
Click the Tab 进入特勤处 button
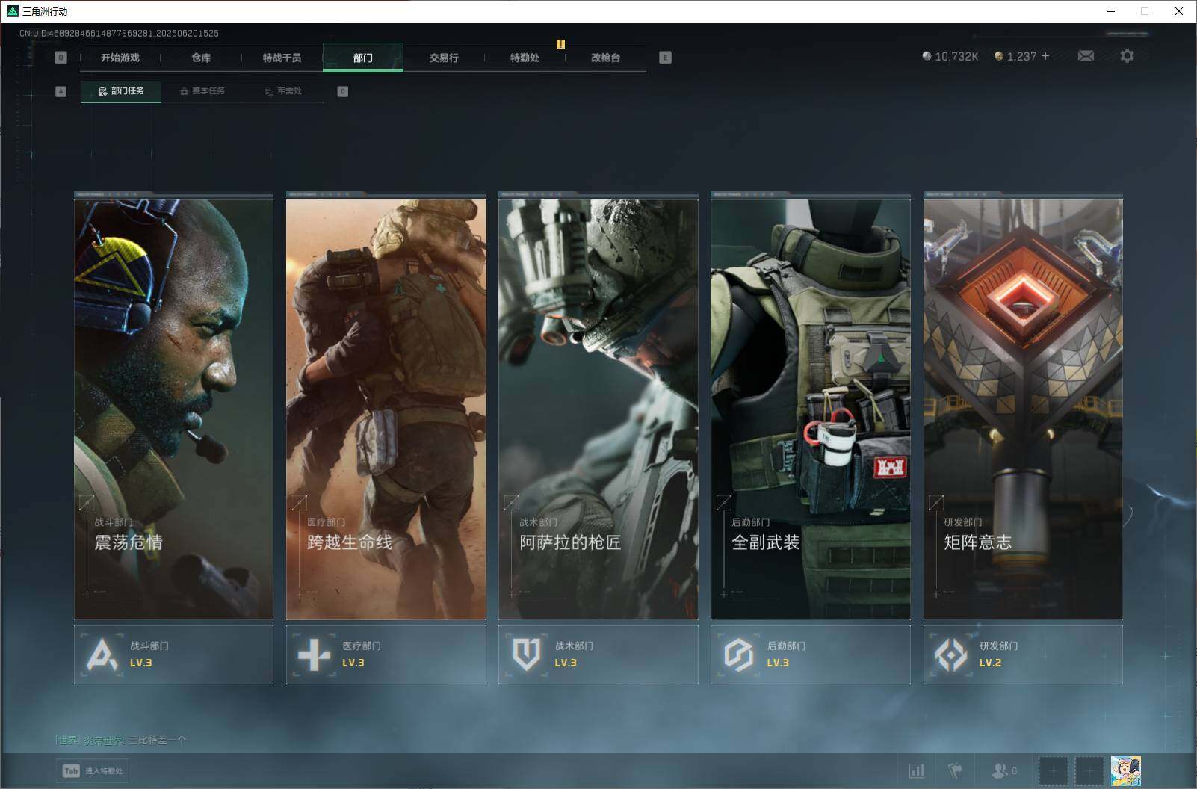[x=93, y=771]
